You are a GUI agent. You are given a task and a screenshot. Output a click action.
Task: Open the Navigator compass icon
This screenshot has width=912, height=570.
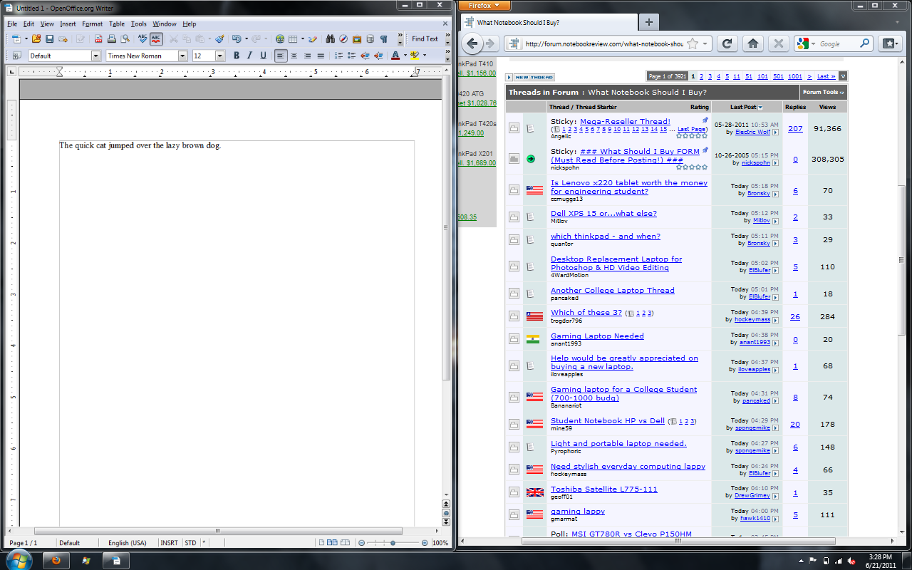343,39
